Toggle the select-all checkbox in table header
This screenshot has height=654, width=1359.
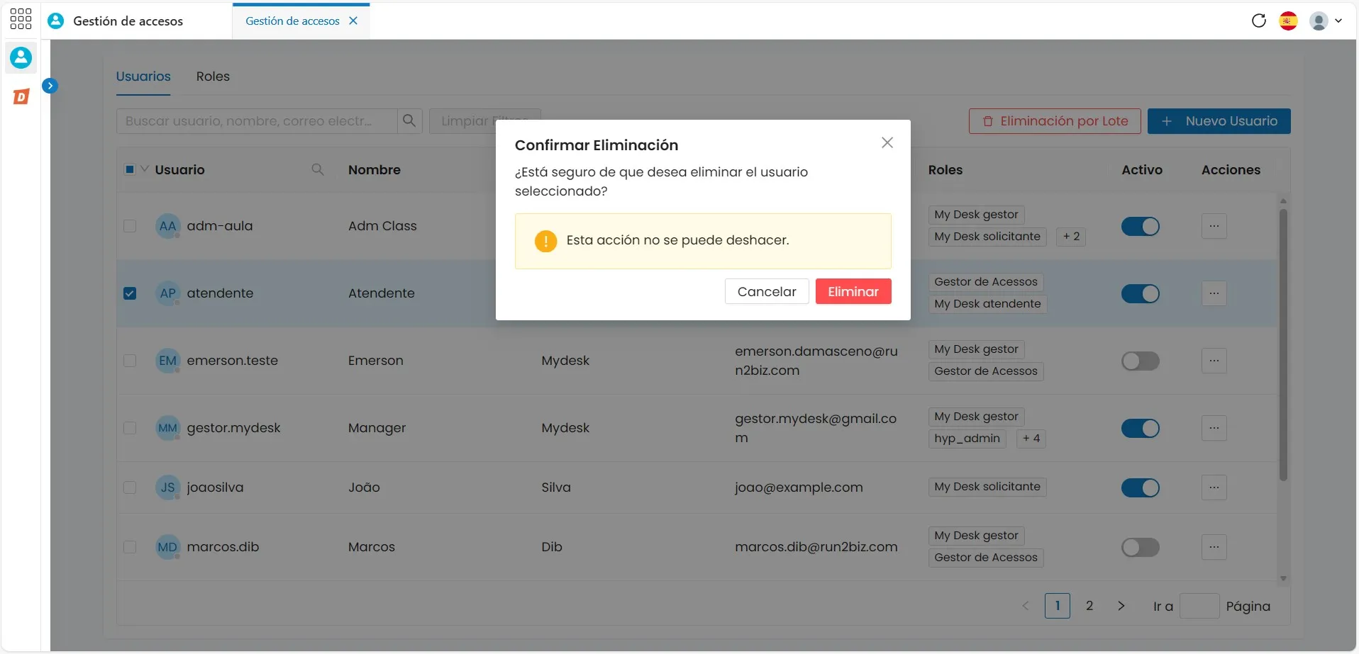point(130,169)
